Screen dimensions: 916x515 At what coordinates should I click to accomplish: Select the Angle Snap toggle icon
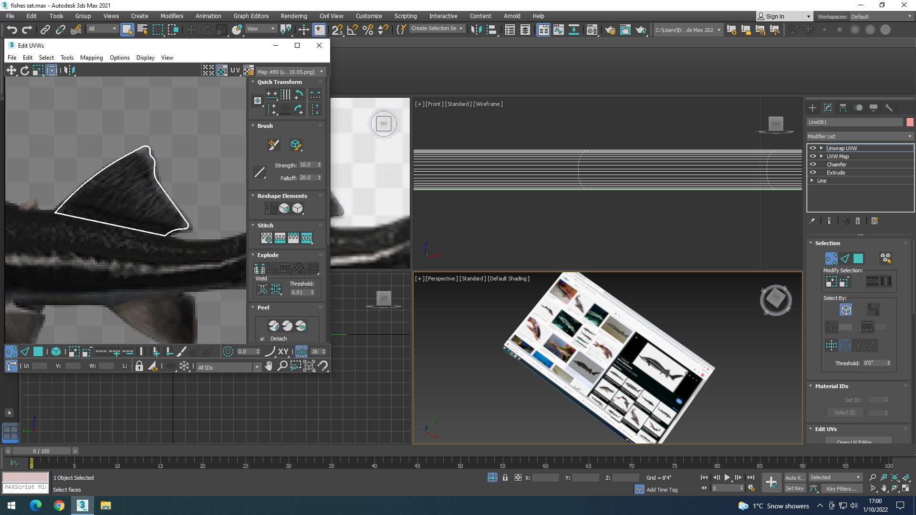pos(353,30)
